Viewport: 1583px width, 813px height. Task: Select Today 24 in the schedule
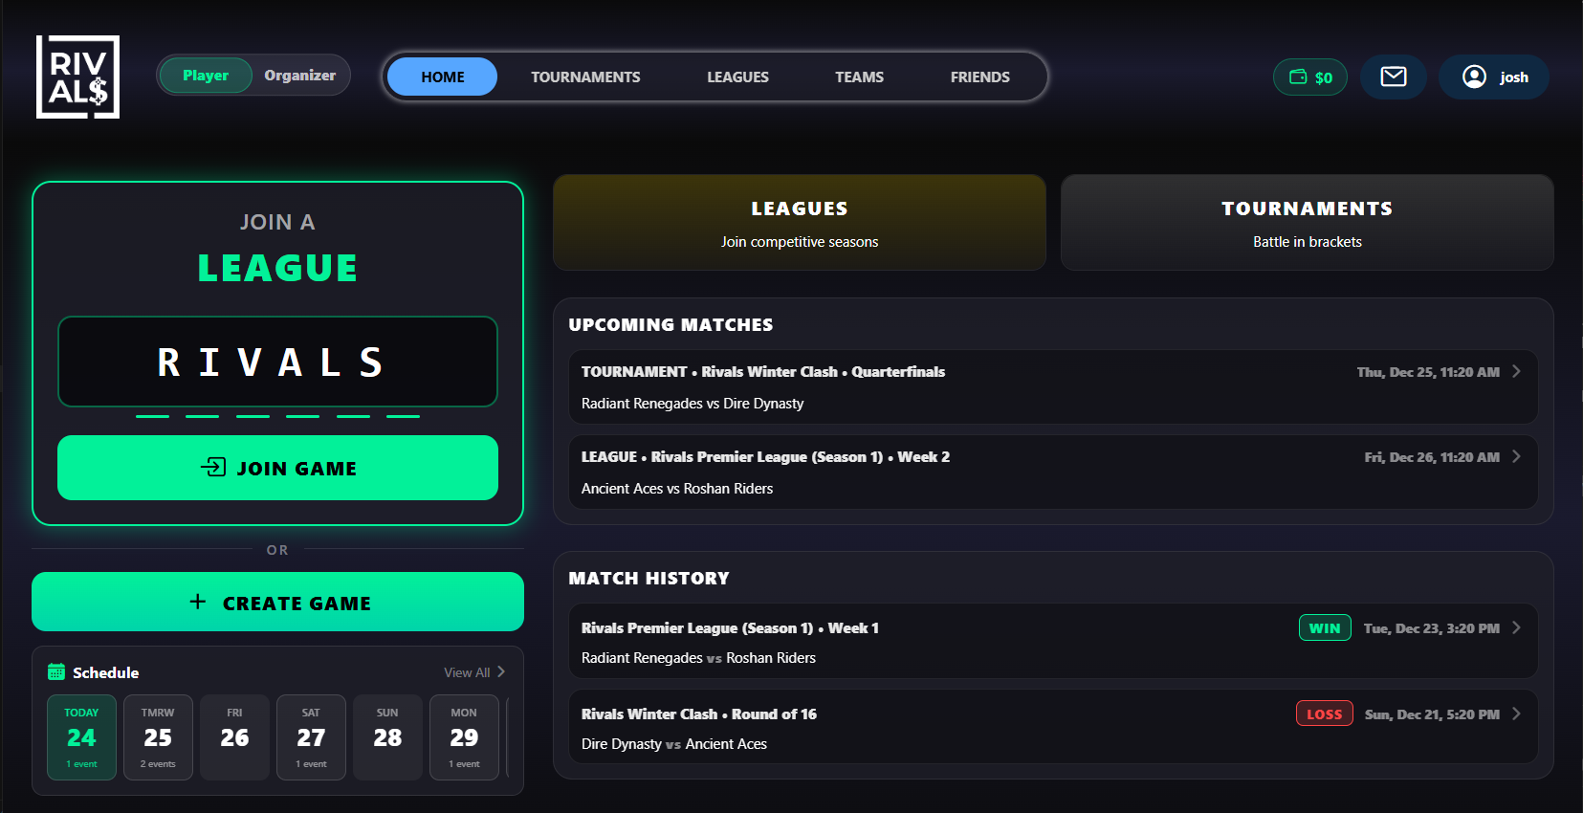[81, 737]
